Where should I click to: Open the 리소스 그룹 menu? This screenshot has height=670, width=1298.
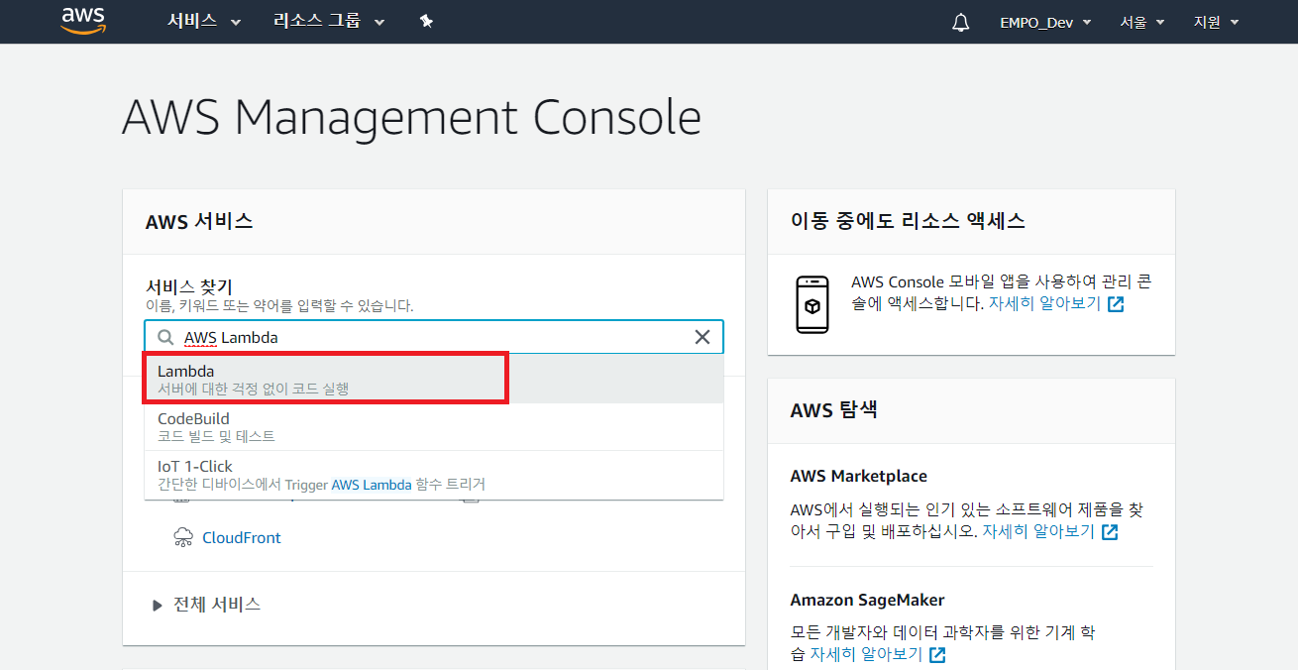[x=329, y=21]
